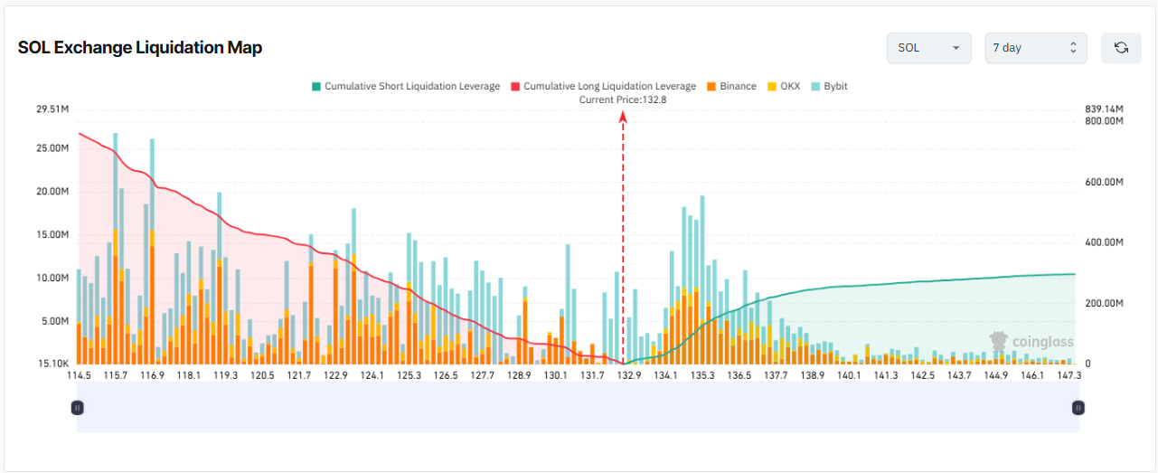Image resolution: width=1158 pixels, height=473 pixels.
Task: Click the refresh chart icon button
Action: pyautogui.click(x=1121, y=48)
